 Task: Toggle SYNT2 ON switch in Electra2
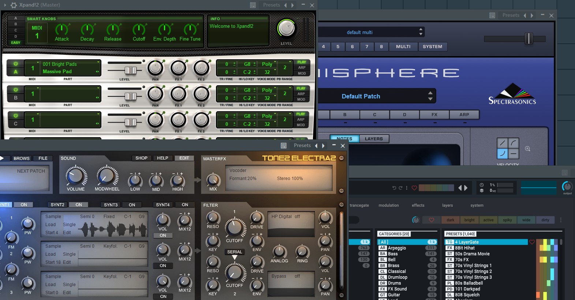click(79, 205)
